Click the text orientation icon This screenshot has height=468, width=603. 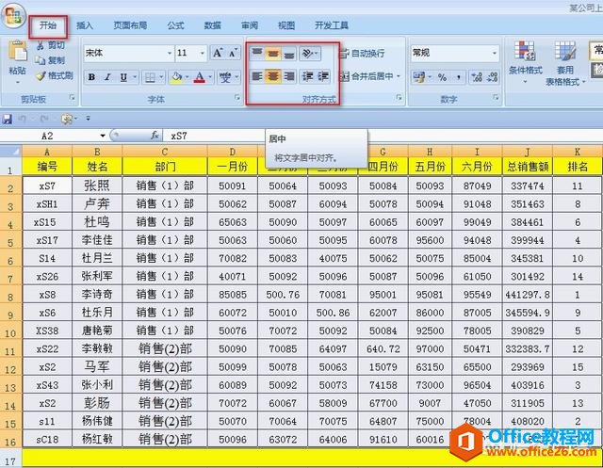(307, 53)
